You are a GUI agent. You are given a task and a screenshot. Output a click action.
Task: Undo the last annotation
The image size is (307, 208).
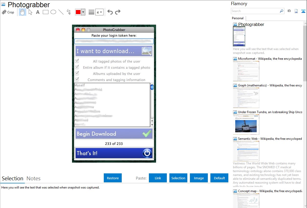[x=110, y=12]
